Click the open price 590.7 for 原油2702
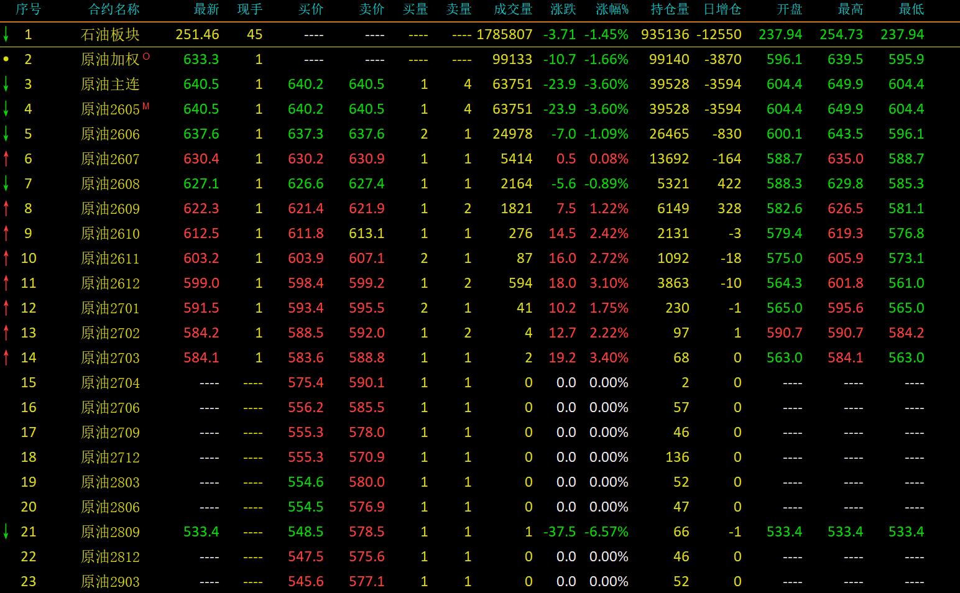Viewport: 960px width, 593px height. click(785, 333)
